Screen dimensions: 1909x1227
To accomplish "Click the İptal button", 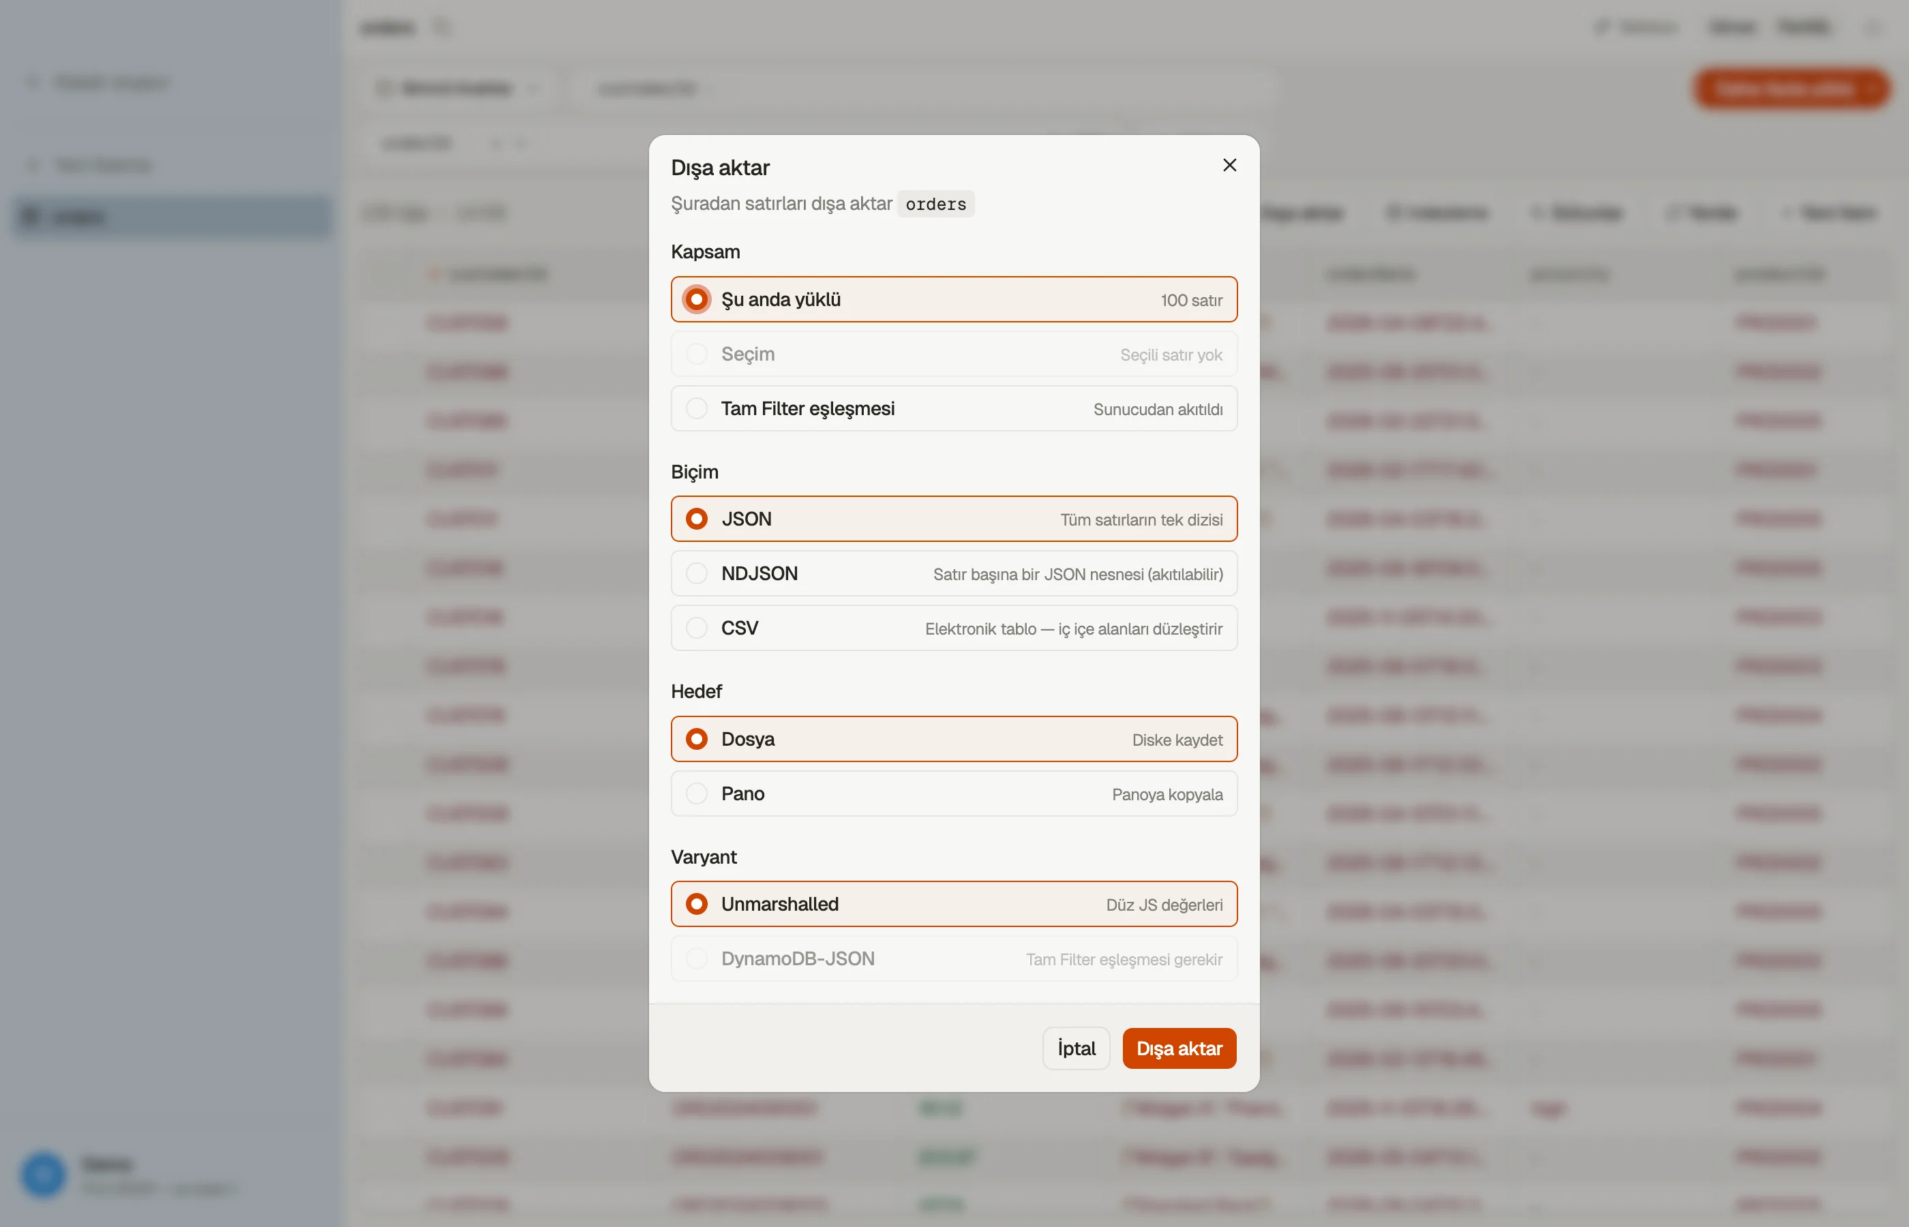I will (x=1076, y=1048).
